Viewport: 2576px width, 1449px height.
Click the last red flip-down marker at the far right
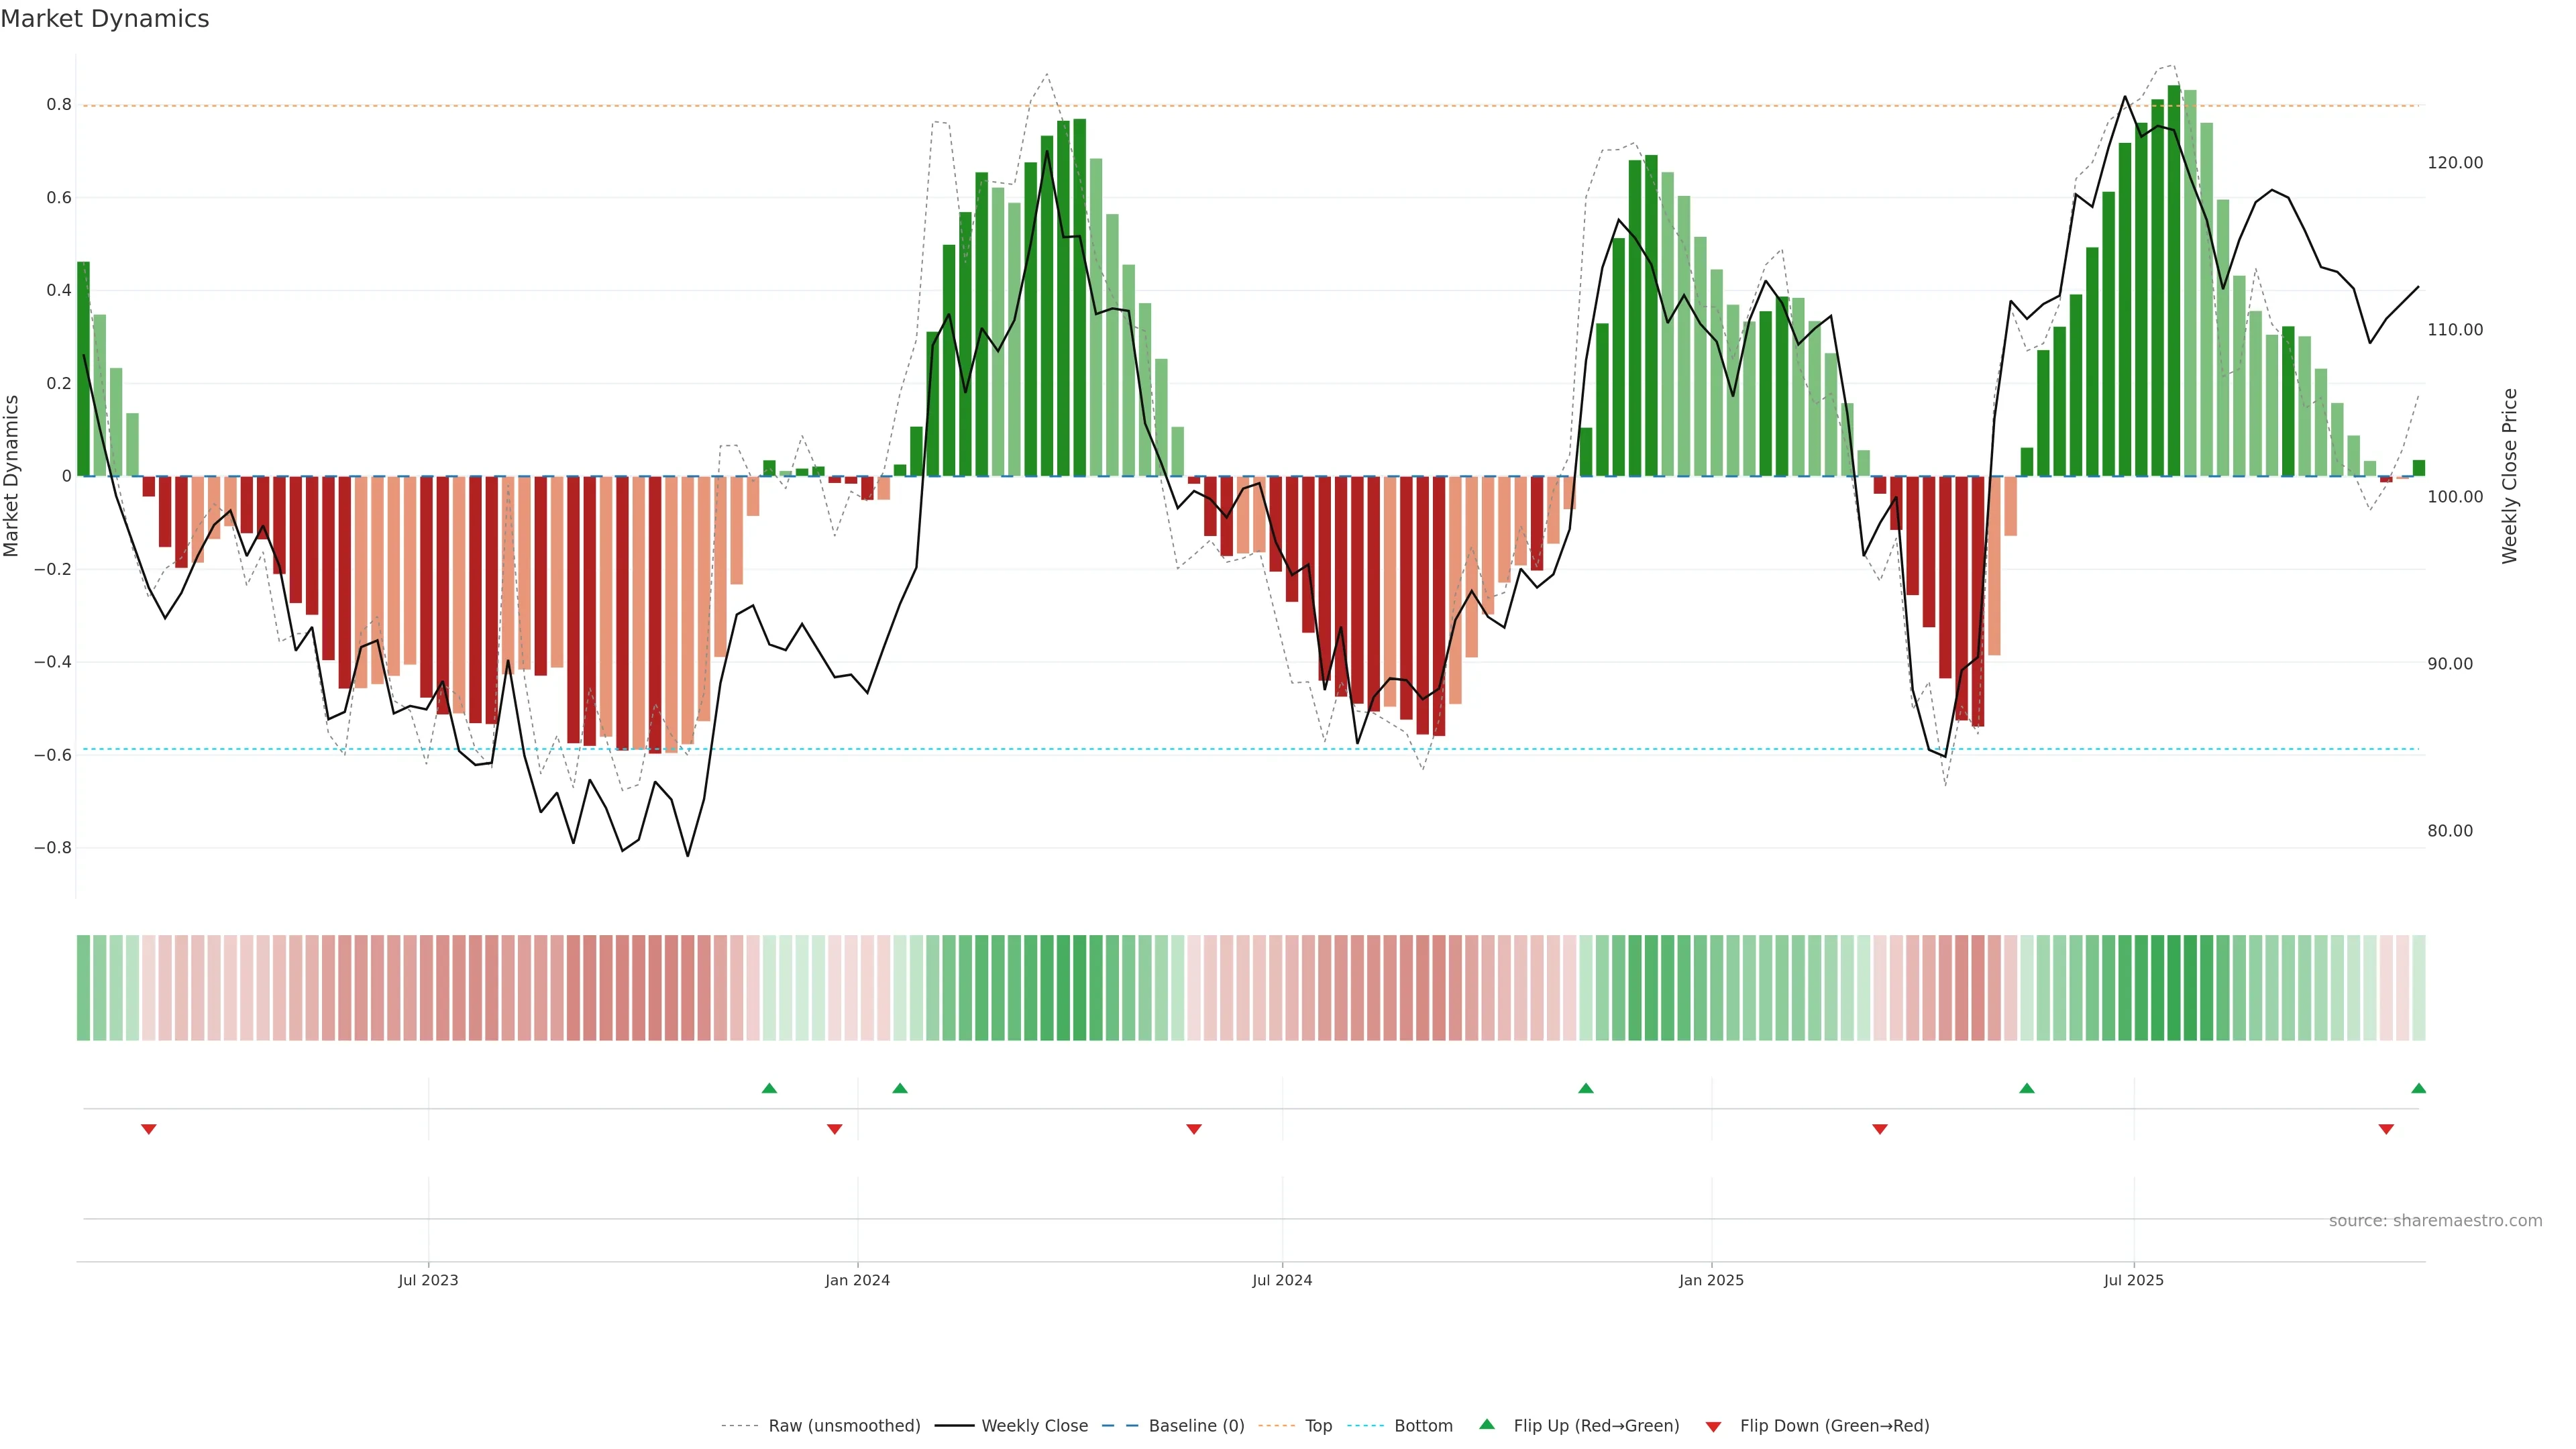pyautogui.click(x=2386, y=1129)
